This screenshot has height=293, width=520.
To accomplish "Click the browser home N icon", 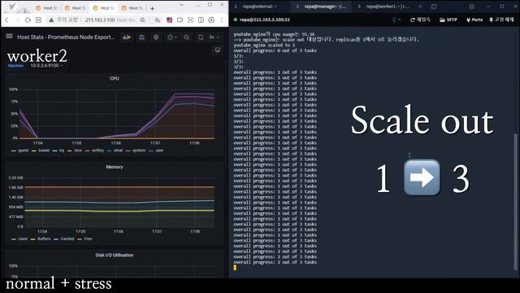I will click(38, 20).
